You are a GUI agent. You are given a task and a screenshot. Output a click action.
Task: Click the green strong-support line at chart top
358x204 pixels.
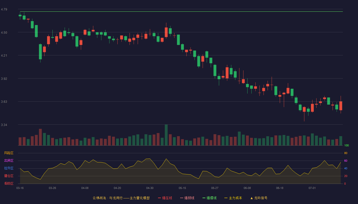coord(181,11)
